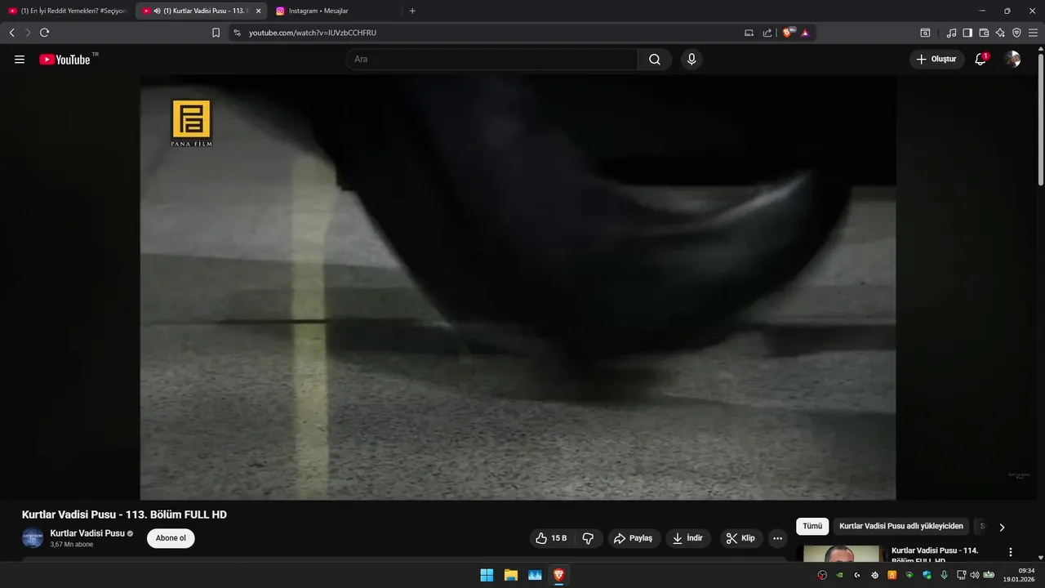Click the İndir download button

(x=688, y=538)
